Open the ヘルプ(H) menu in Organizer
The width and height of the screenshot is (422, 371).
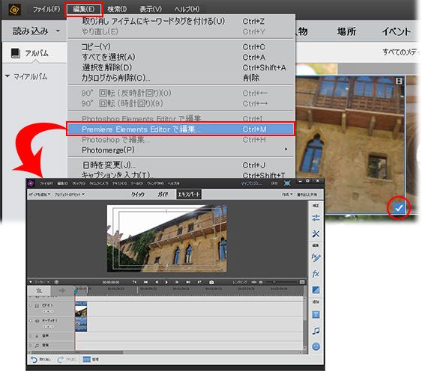pyautogui.click(x=187, y=10)
